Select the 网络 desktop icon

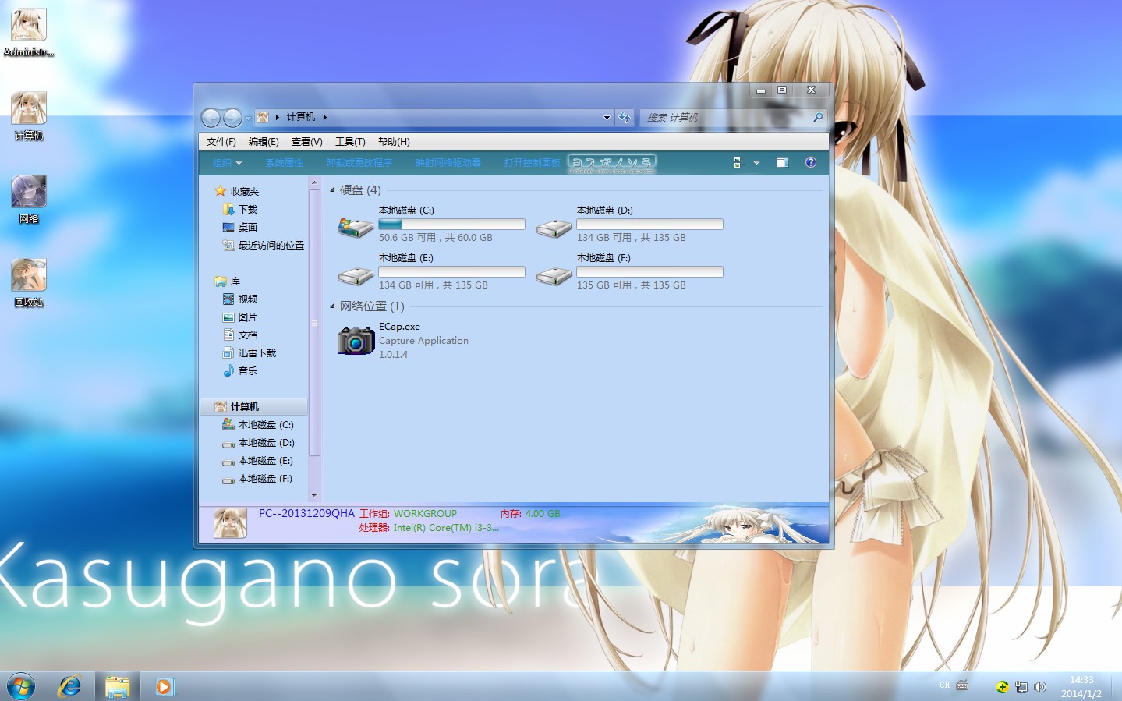[29, 200]
